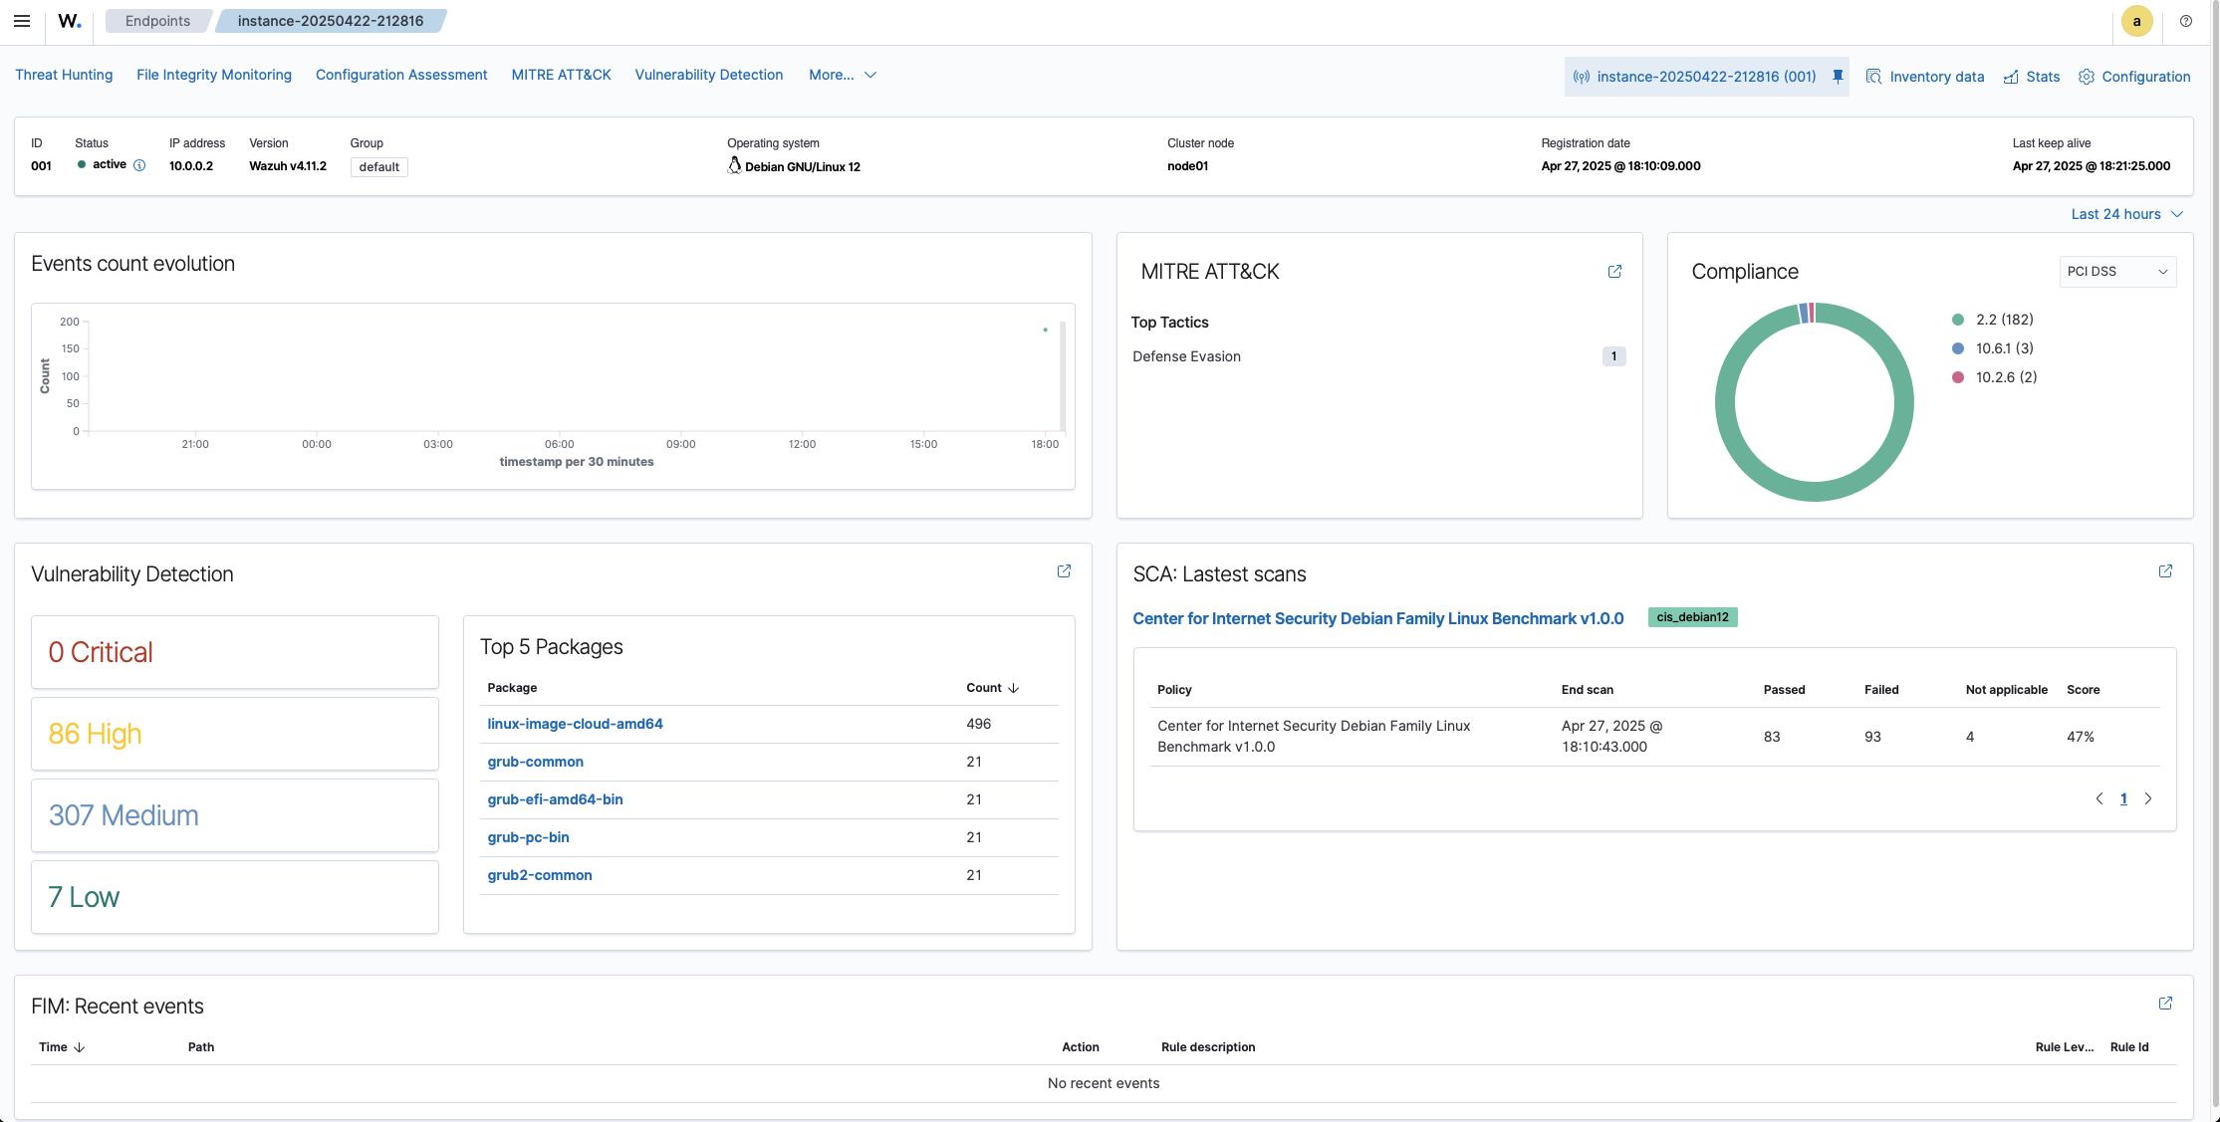The width and height of the screenshot is (2220, 1122).
Task: Click the event data point in chart
Action: point(1045,330)
